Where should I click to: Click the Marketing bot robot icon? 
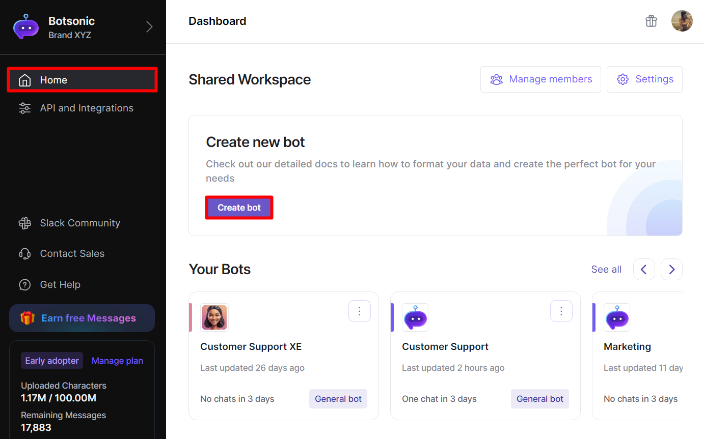pos(617,317)
